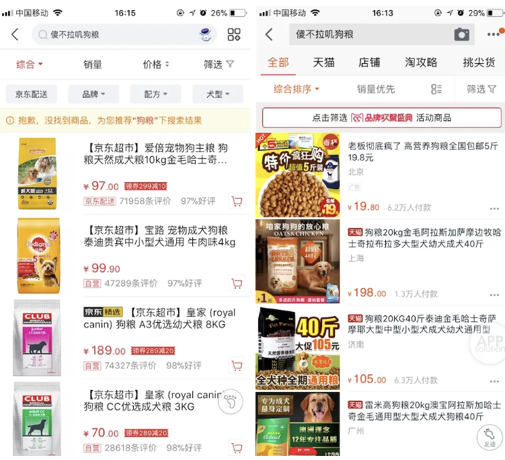Open more options for the 198.00 yuan item

coord(494,295)
